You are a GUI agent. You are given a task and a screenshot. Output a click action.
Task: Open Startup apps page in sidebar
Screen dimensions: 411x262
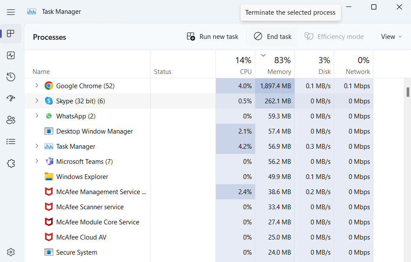[11, 98]
